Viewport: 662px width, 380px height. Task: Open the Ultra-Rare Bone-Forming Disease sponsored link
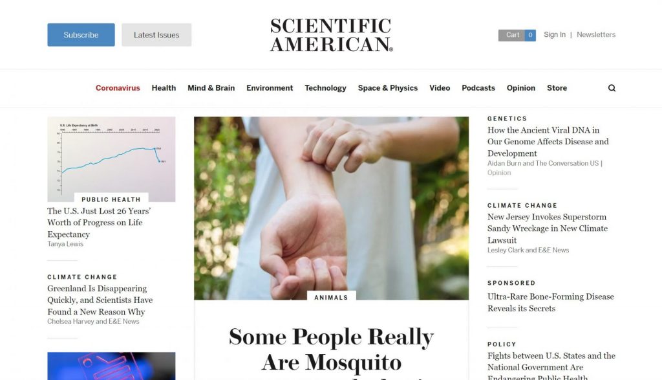click(551, 302)
